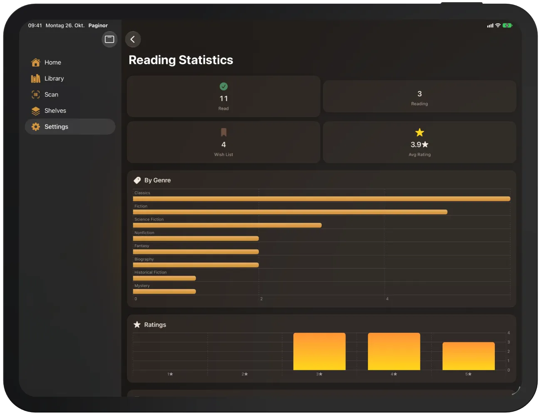Image resolution: width=541 pixels, height=415 pixels.
Task: Click the Ratings heading text
Action: point(155,325)
